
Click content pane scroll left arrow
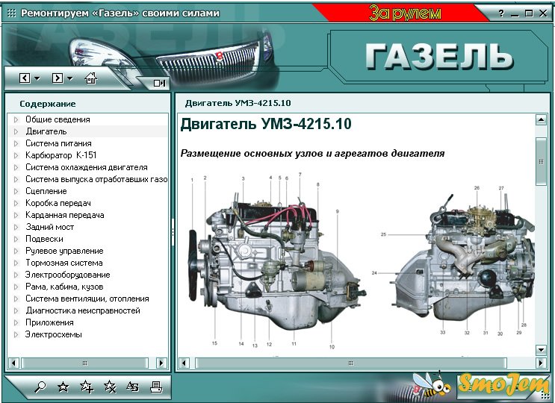point(184,363)
